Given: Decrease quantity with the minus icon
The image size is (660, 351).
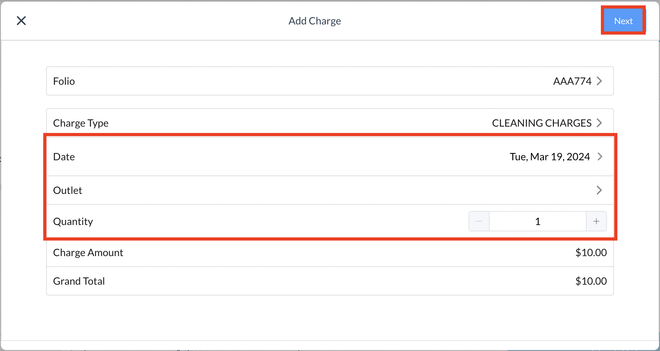Looking at the screenshot, I should [479, 221].
